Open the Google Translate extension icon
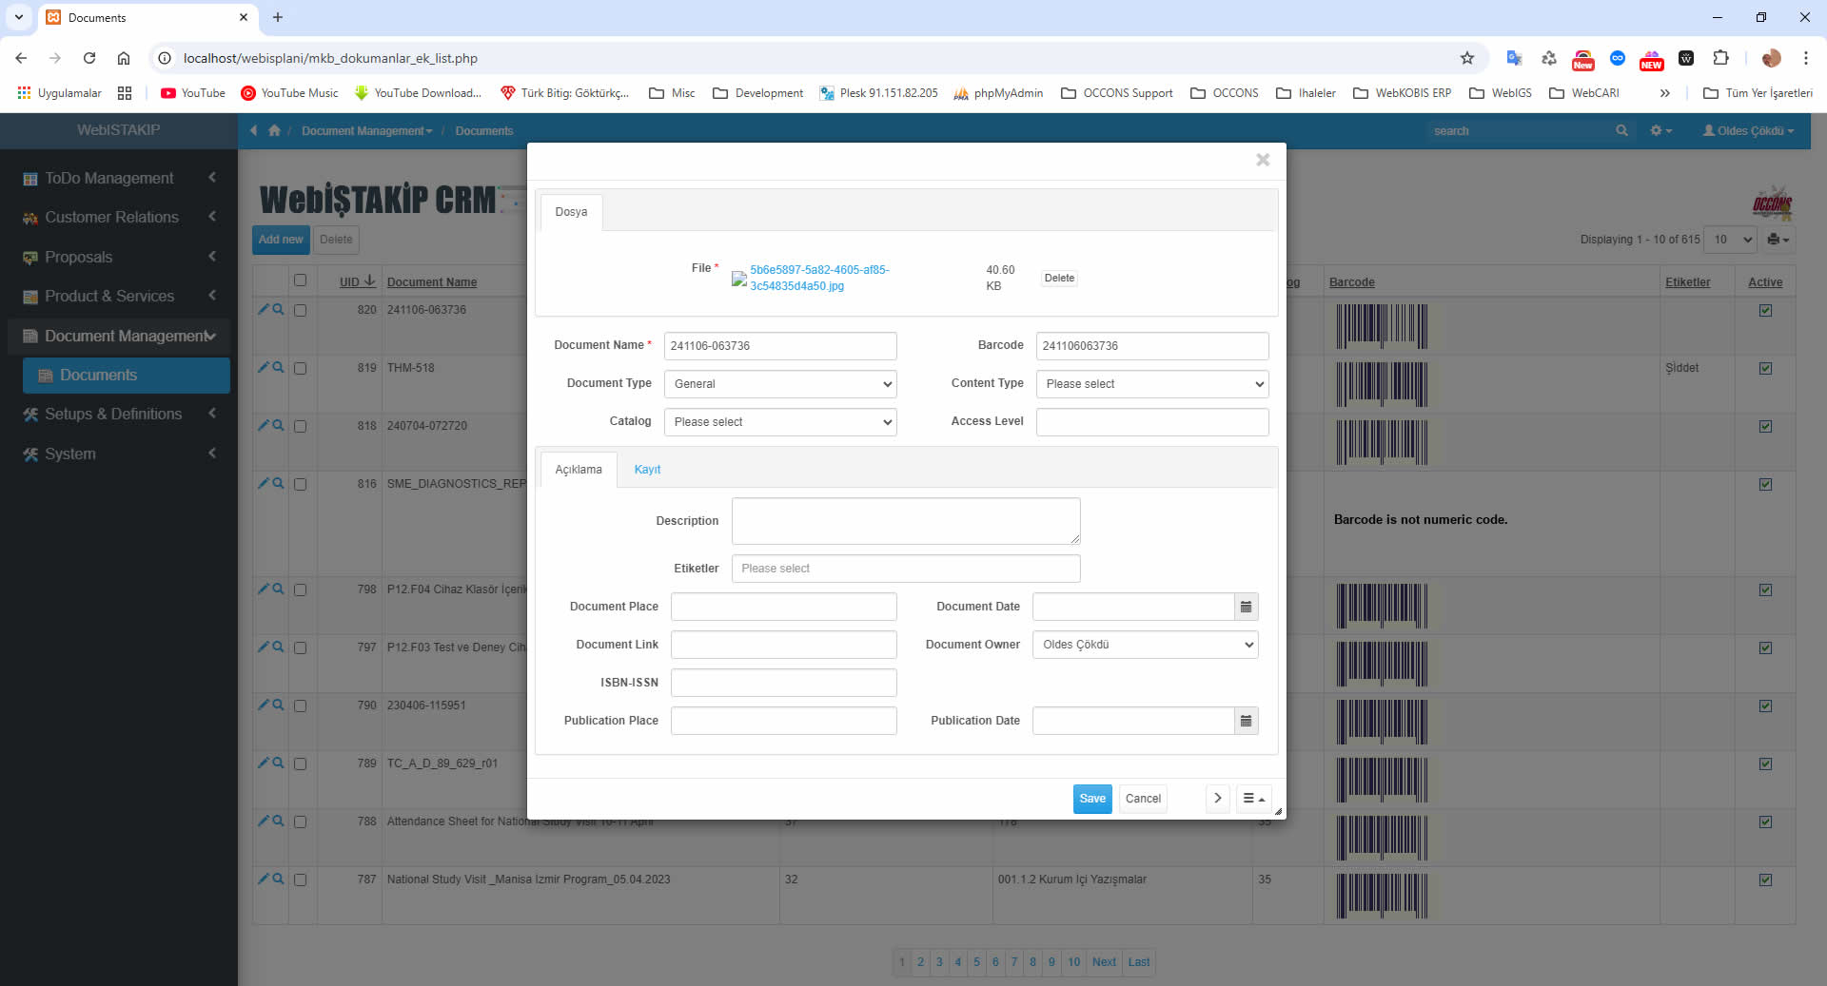Image resolution: width=1827 pixels, height=986 pixels. click(x=1514, y=58)
